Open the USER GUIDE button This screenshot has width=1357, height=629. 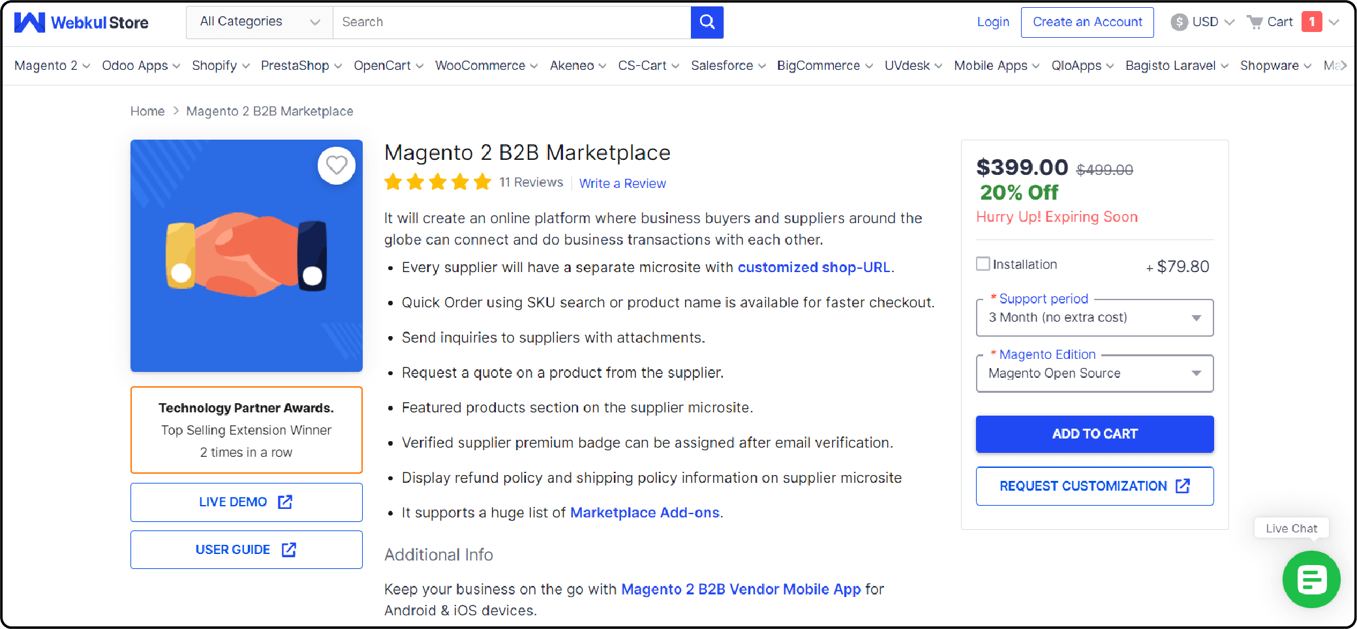point(246,549)
